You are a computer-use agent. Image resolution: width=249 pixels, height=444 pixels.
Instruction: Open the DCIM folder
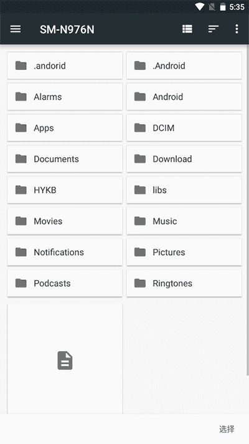(184, 128)
